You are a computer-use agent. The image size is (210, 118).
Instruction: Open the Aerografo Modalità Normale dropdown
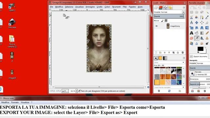click(x=203, y=63)
